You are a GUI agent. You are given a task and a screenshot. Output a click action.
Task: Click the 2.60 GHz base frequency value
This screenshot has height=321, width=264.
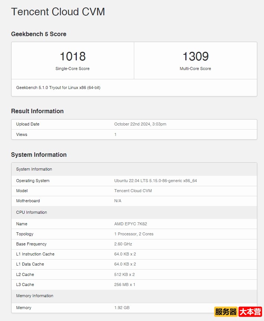click(x=123, y=244)
